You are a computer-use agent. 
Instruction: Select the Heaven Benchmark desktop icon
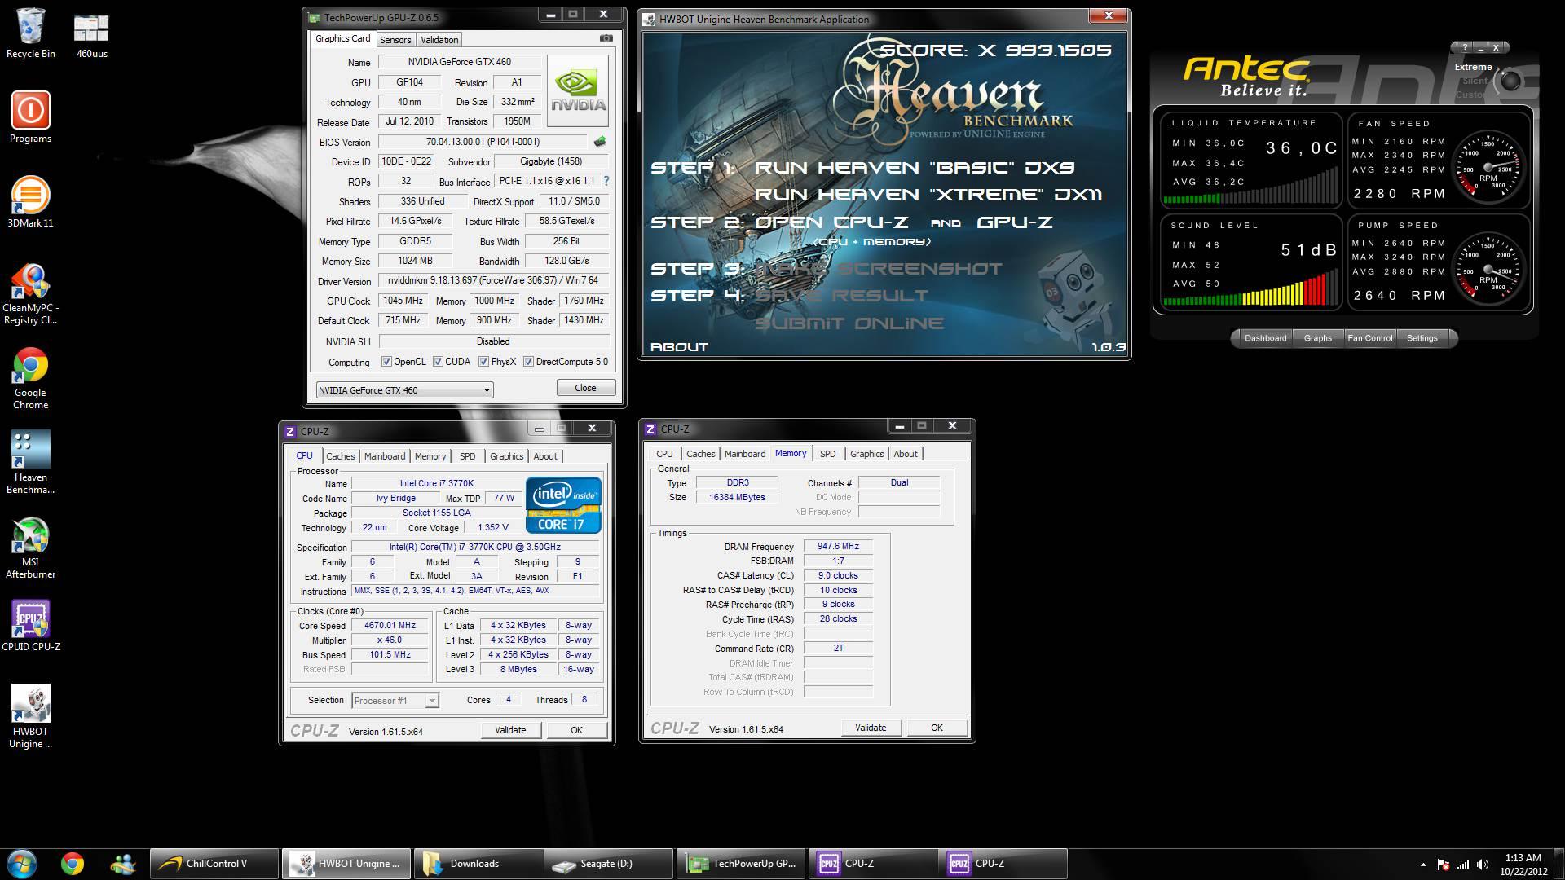pos(31,464)
